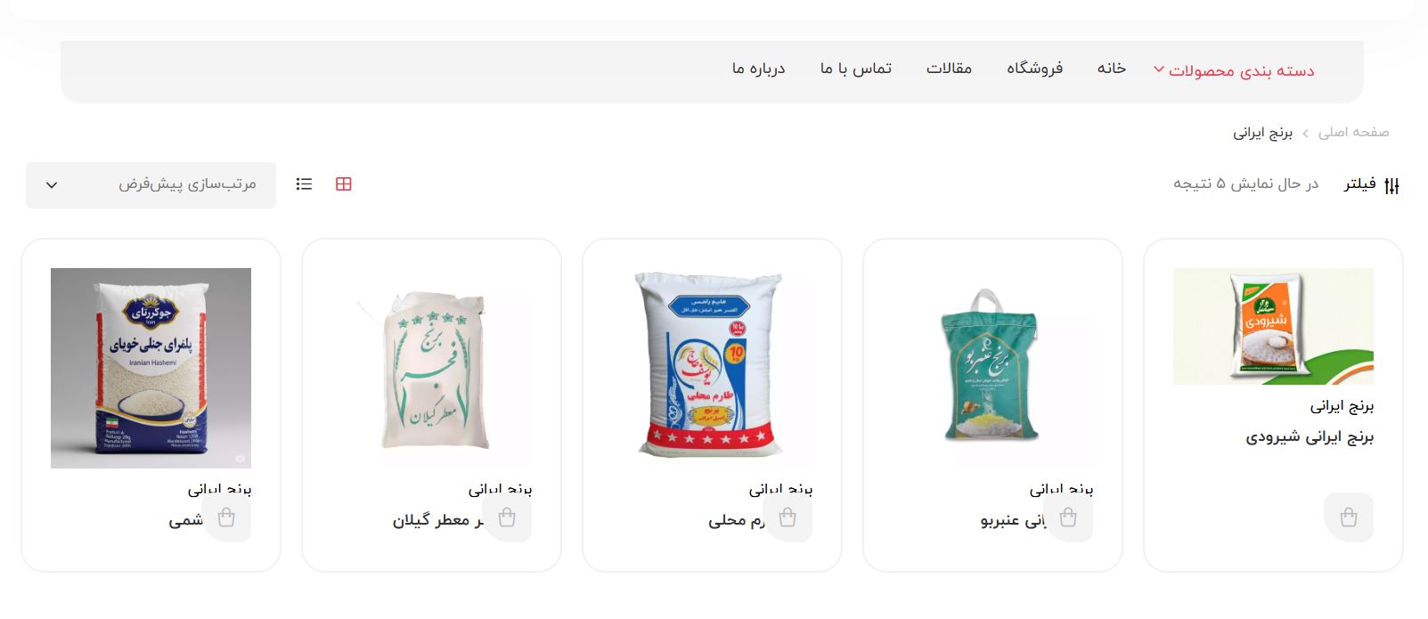Navigate to تماس با ما
Image resolution: width=1428 pixels, height=619 pixels.
click(856, 69)
